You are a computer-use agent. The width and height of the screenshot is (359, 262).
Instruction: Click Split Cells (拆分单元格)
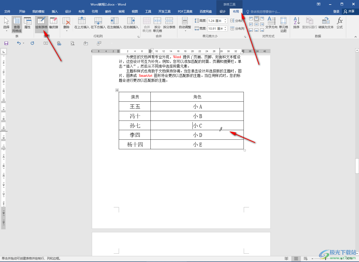tap(157, 24)
